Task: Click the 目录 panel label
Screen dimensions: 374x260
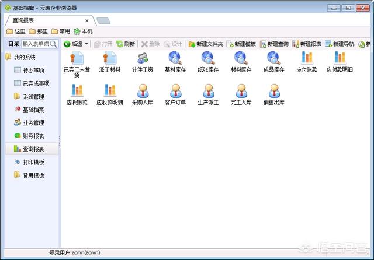Action: (13, 44)
